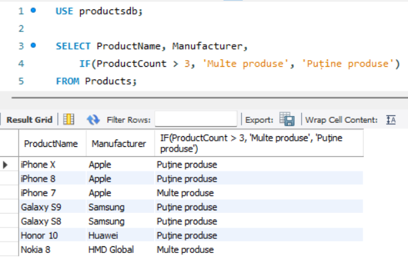This screenshot has height=263, width=408.
Task: Click the Filter Rows input field
Action: 196,119
